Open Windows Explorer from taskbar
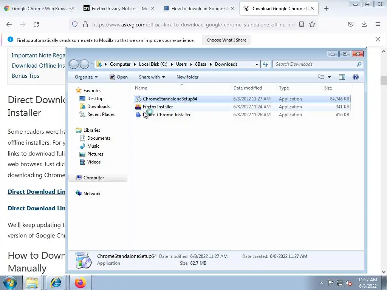The width and height of the screenshot is (387, 290). (x=33, y=282)
